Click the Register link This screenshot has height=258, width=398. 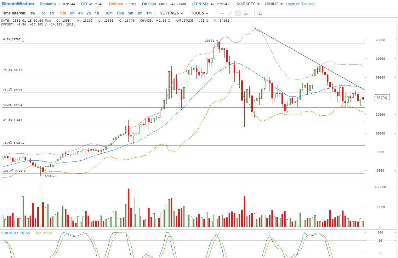308,4
